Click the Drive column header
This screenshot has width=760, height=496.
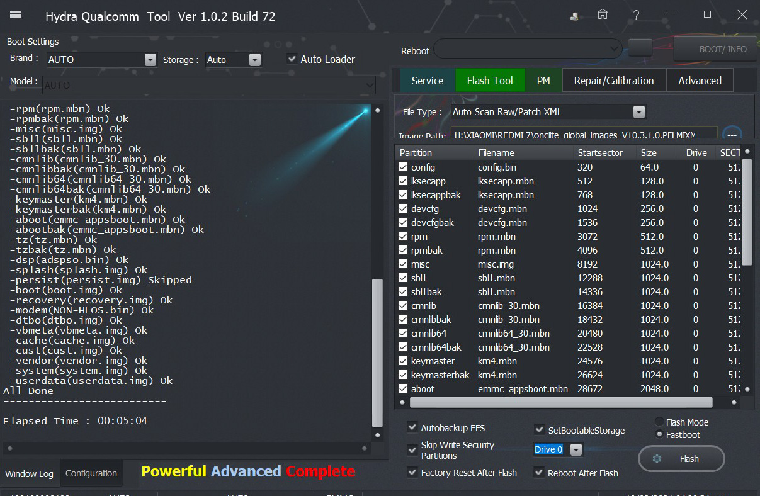[x=696, y=153]
